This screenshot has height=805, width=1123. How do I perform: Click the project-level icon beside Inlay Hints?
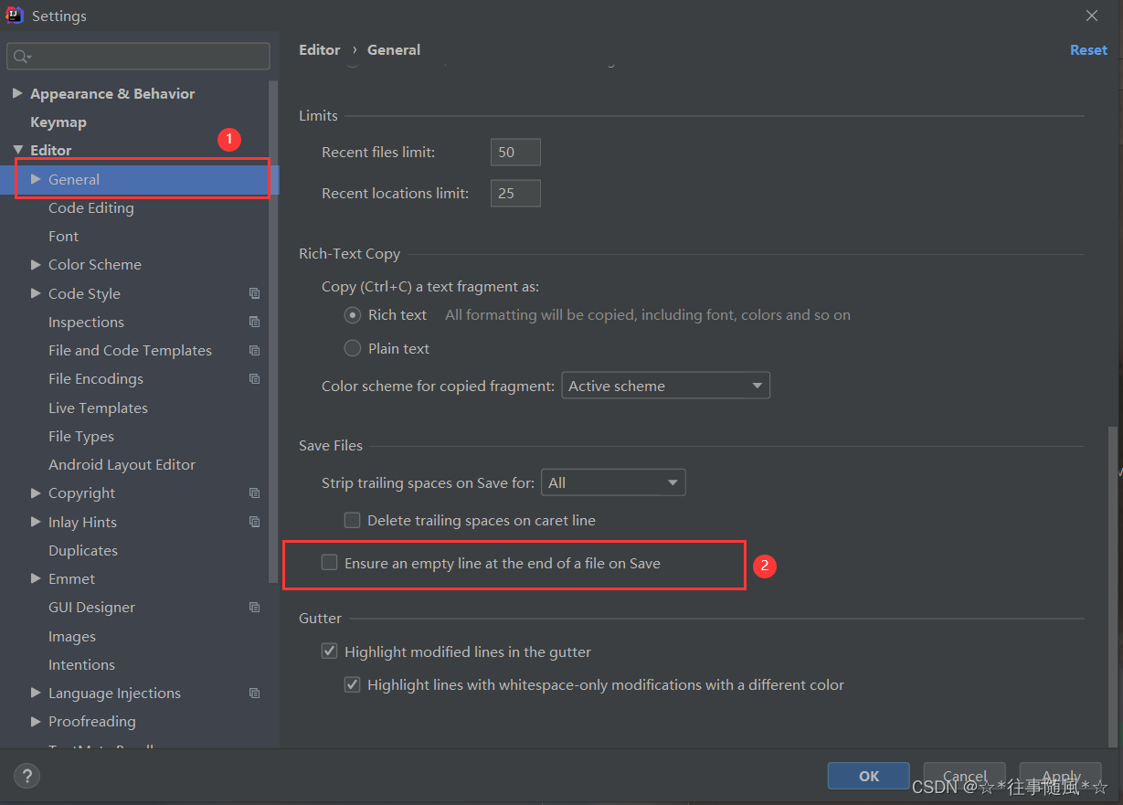[x=254, y=522]
